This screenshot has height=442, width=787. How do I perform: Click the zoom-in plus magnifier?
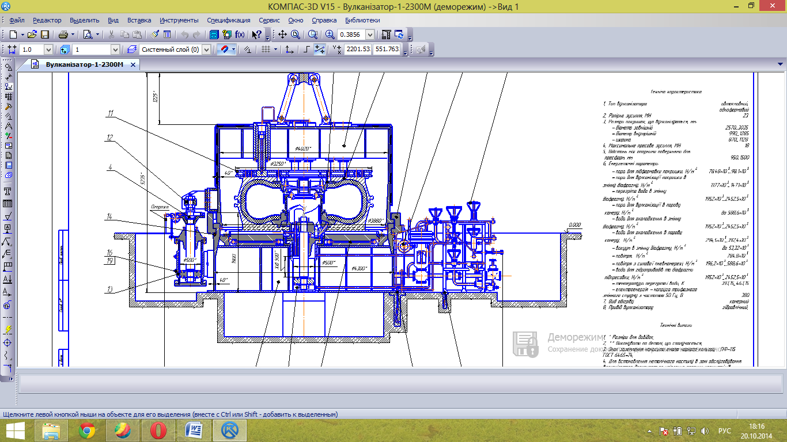tap(330, 35)
